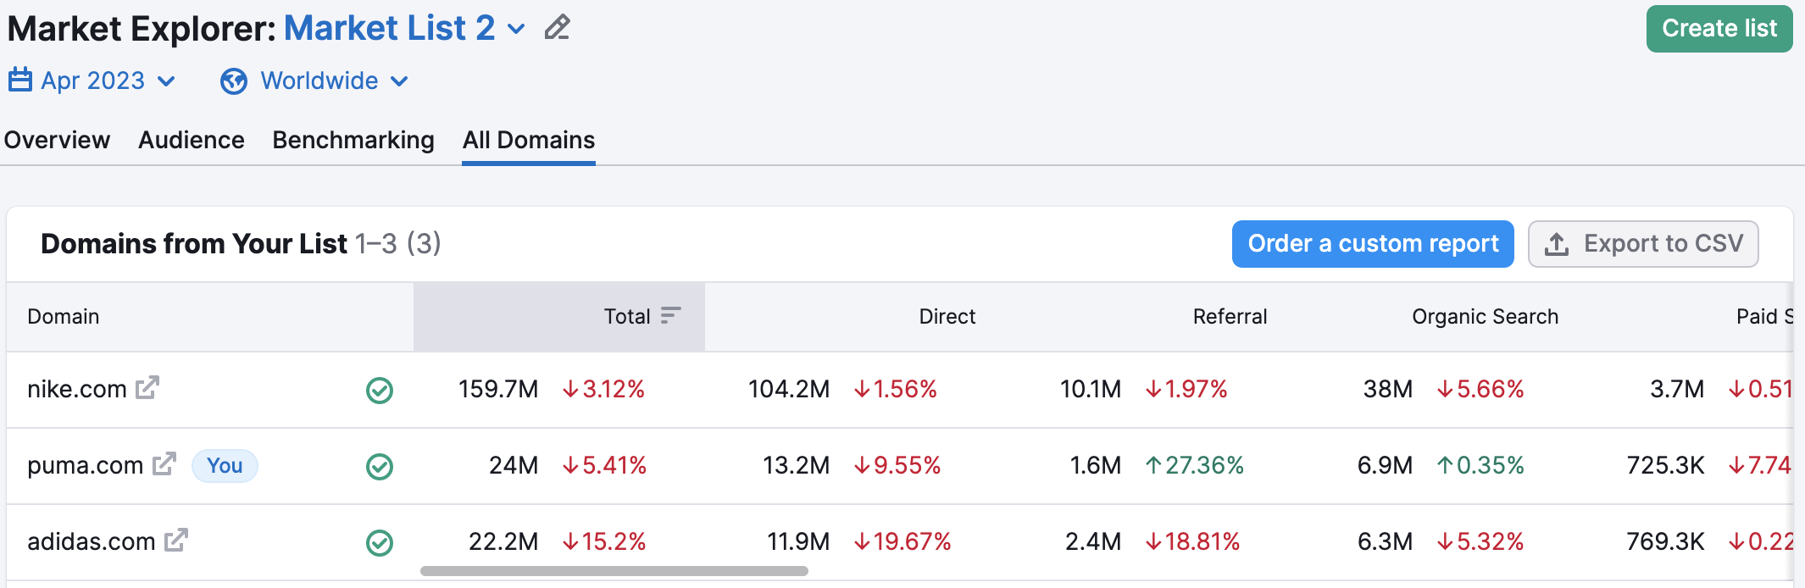Click the Domains from Your List heading
The height and width of the screenshot is (588, 1805).
194,244
